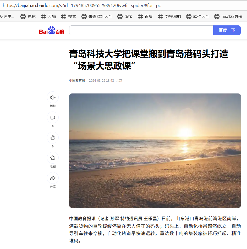Open the 苏宁易购 bookmark
Viewport: 247px width, 249px height.
169,16
